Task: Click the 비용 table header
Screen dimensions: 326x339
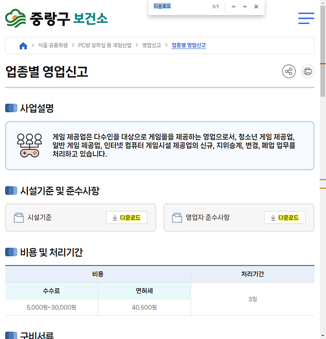Action: point(98,274)
